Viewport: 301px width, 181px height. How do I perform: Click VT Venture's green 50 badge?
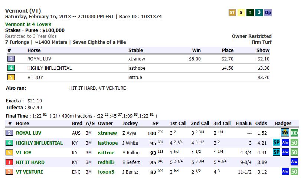[x=294, y=172]
